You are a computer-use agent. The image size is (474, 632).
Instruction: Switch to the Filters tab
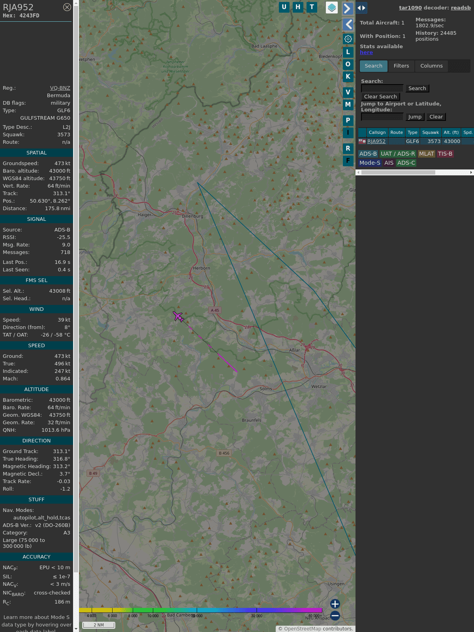(401, 66)
